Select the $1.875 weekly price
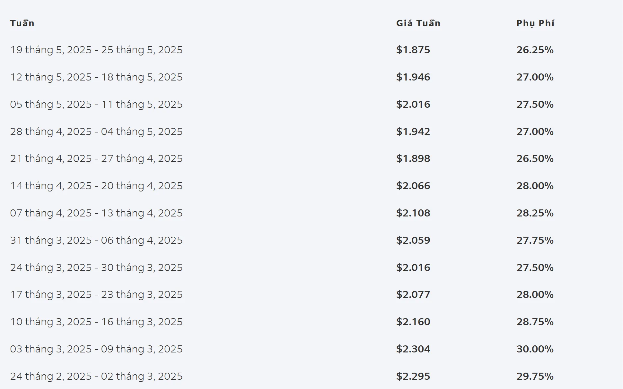The width and height of the screenshot is (623, 389). tap(413, 50)
